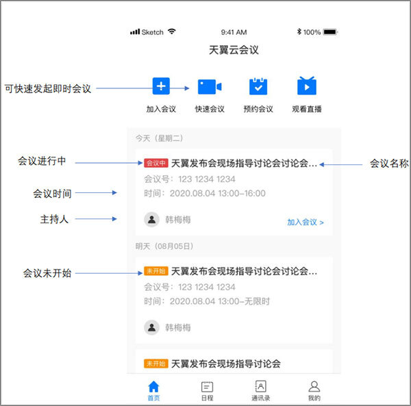This screenshot has height=406, width=411.
Task: Select the red 会议中 status badge
Action: pos(155,164)
